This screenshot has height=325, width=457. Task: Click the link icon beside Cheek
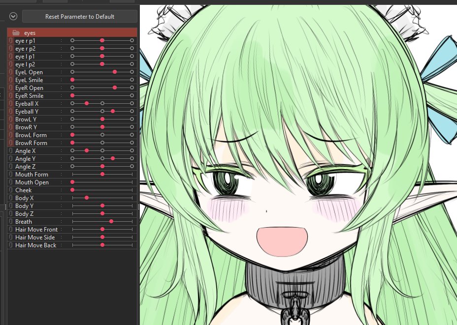coord(11,190)
